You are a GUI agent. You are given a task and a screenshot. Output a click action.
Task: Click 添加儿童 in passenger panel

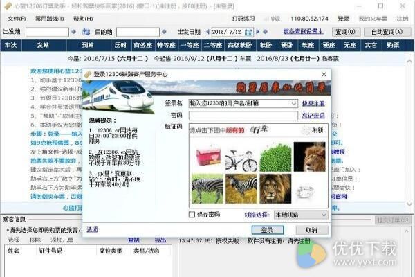coord(62,240)
